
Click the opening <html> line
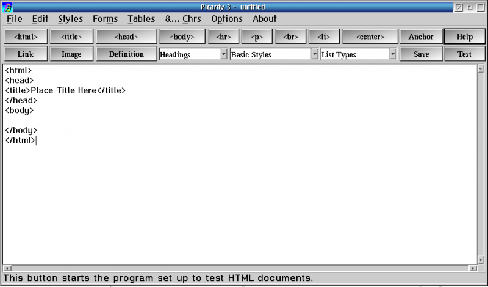pyautogui.click(x=18, y=70)
